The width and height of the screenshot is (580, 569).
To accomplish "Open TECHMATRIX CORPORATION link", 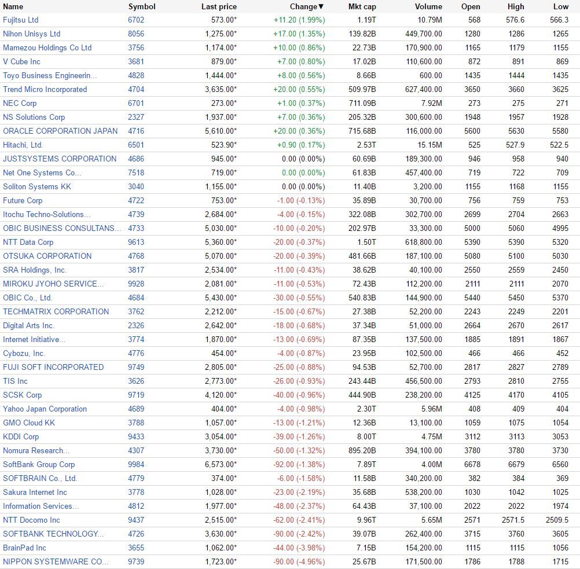I will point(56,311).
